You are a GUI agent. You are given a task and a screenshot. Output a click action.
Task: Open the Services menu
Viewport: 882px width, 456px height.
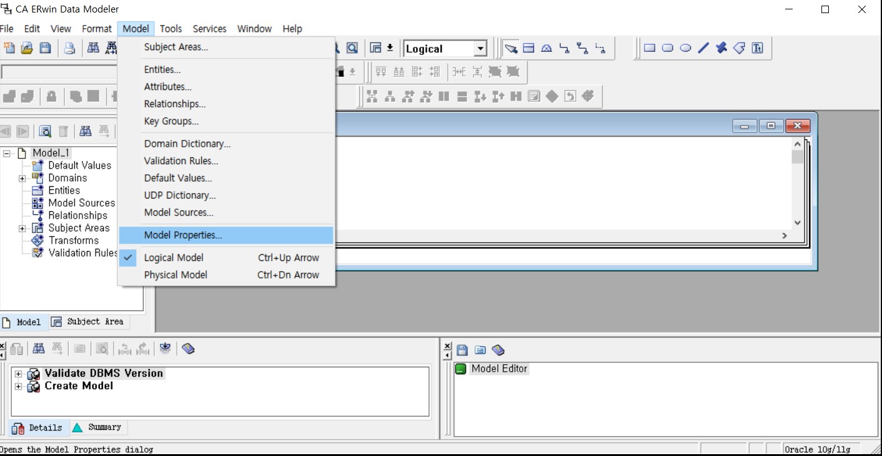209,29
